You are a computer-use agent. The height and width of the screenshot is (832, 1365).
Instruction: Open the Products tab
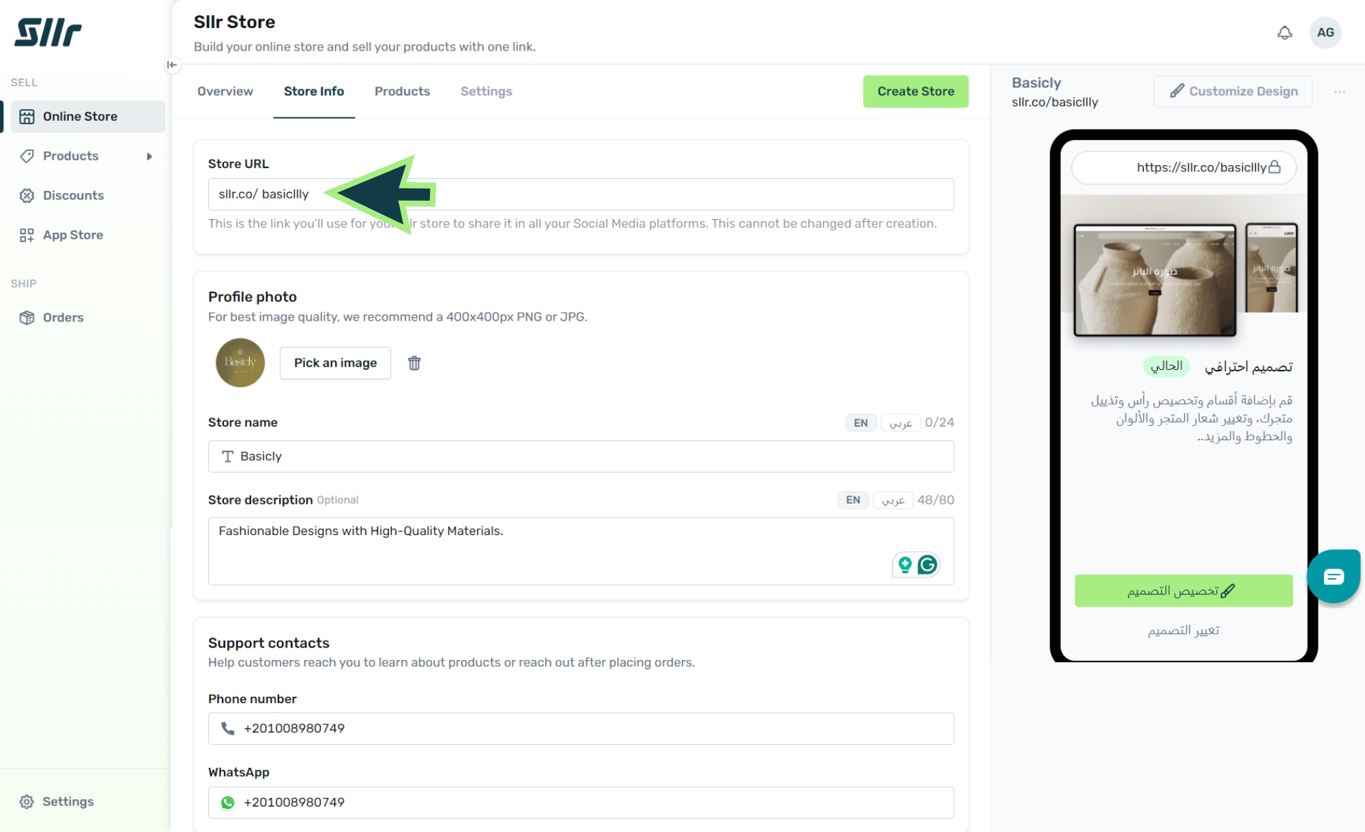pos(402,91)
